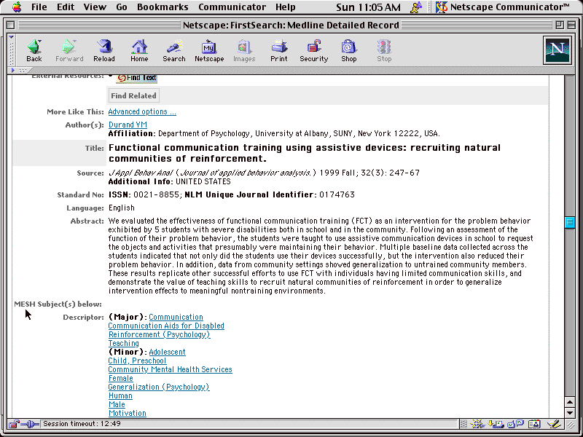Click the window collapse box in title bar

pyautogui.click(x=571, y=25)
